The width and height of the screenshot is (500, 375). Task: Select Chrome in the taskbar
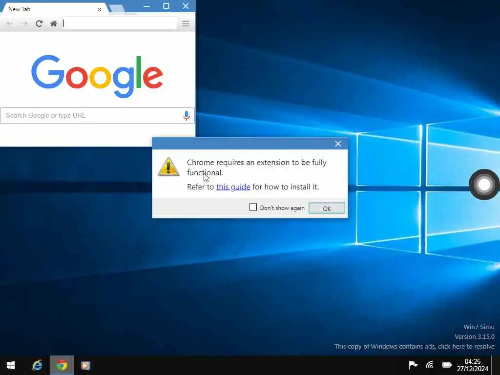(x=62, y=365)
